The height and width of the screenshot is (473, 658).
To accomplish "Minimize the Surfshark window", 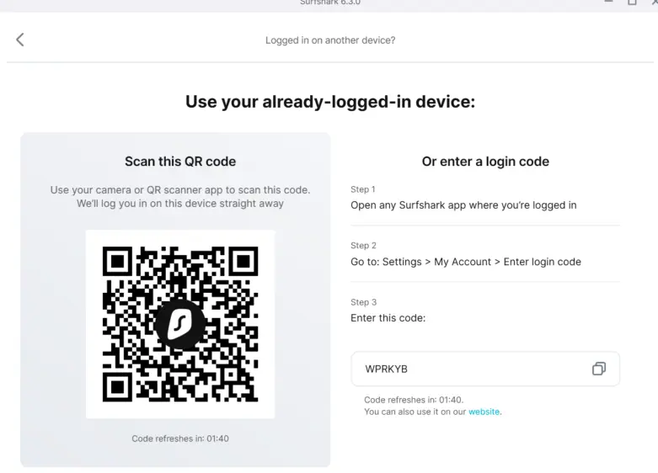I will 608,2.
